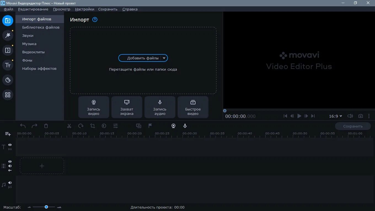Image resolution: width=375 pixels, height=211 pixels.
Task: Click the Быстрое видео button
Action: click(x=193, y=107)
